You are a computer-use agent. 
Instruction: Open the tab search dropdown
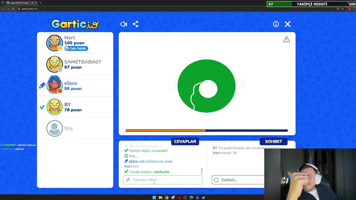pyautogui.click(x=3, y=3)
